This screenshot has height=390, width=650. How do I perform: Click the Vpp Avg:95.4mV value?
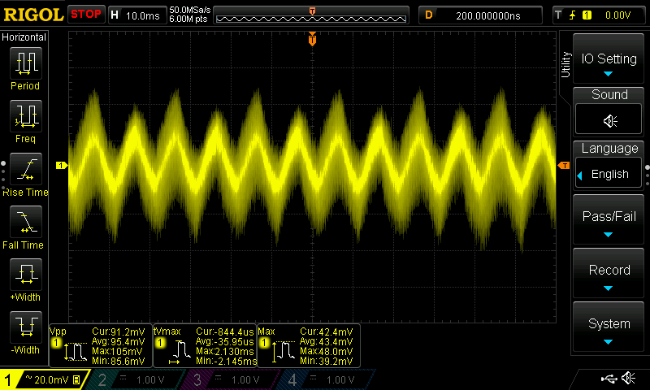tap(118, 342)
